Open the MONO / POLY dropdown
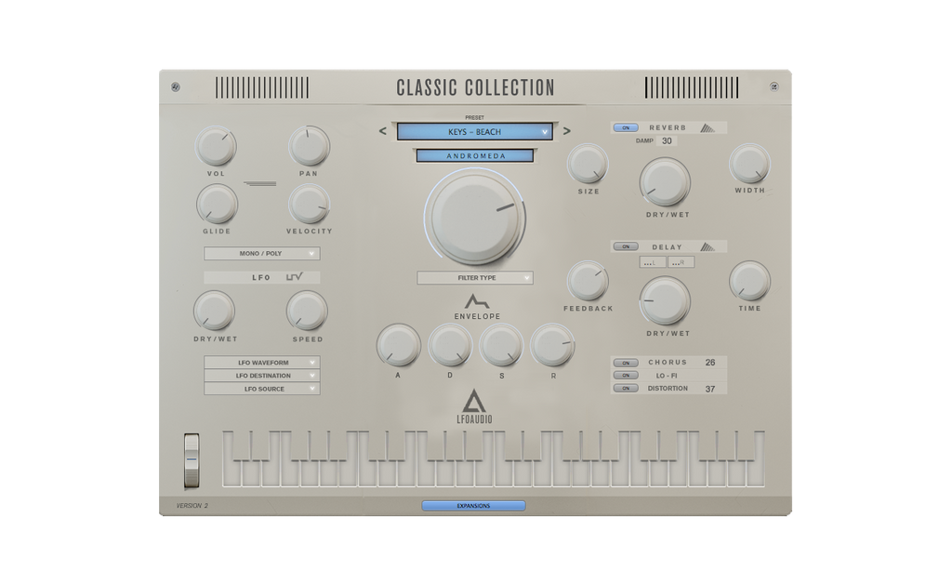 pos(261,254)
